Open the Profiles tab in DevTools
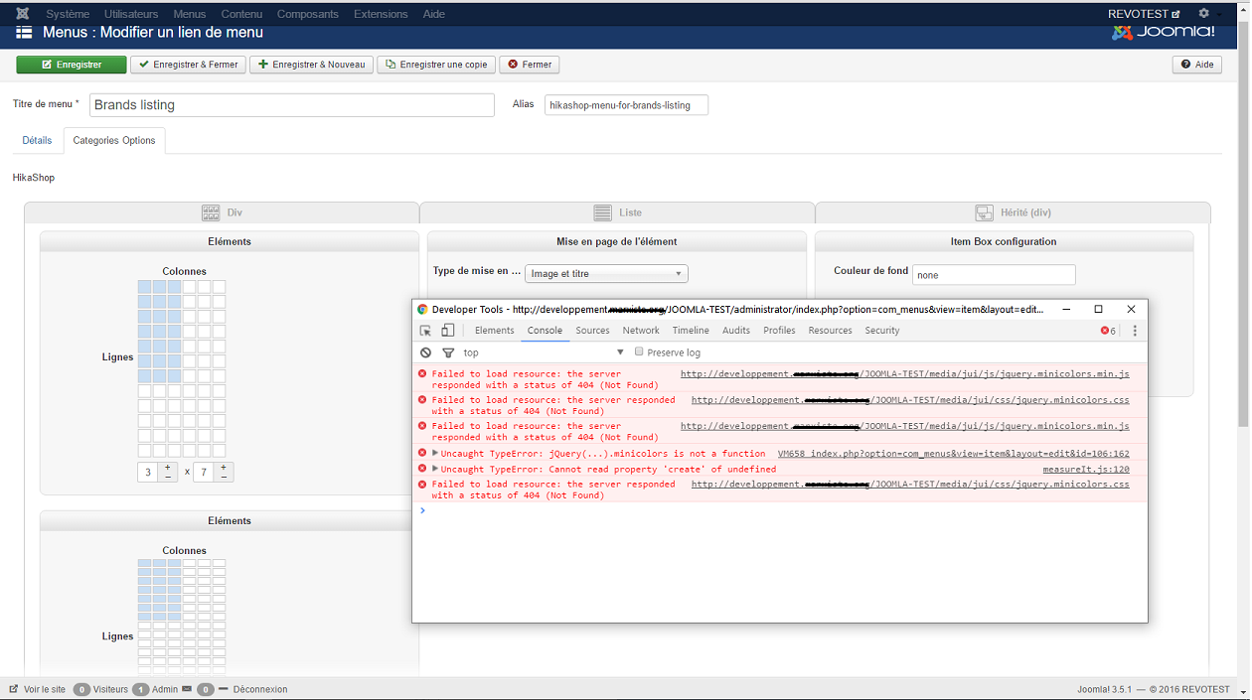 click(x=779, y=331)
